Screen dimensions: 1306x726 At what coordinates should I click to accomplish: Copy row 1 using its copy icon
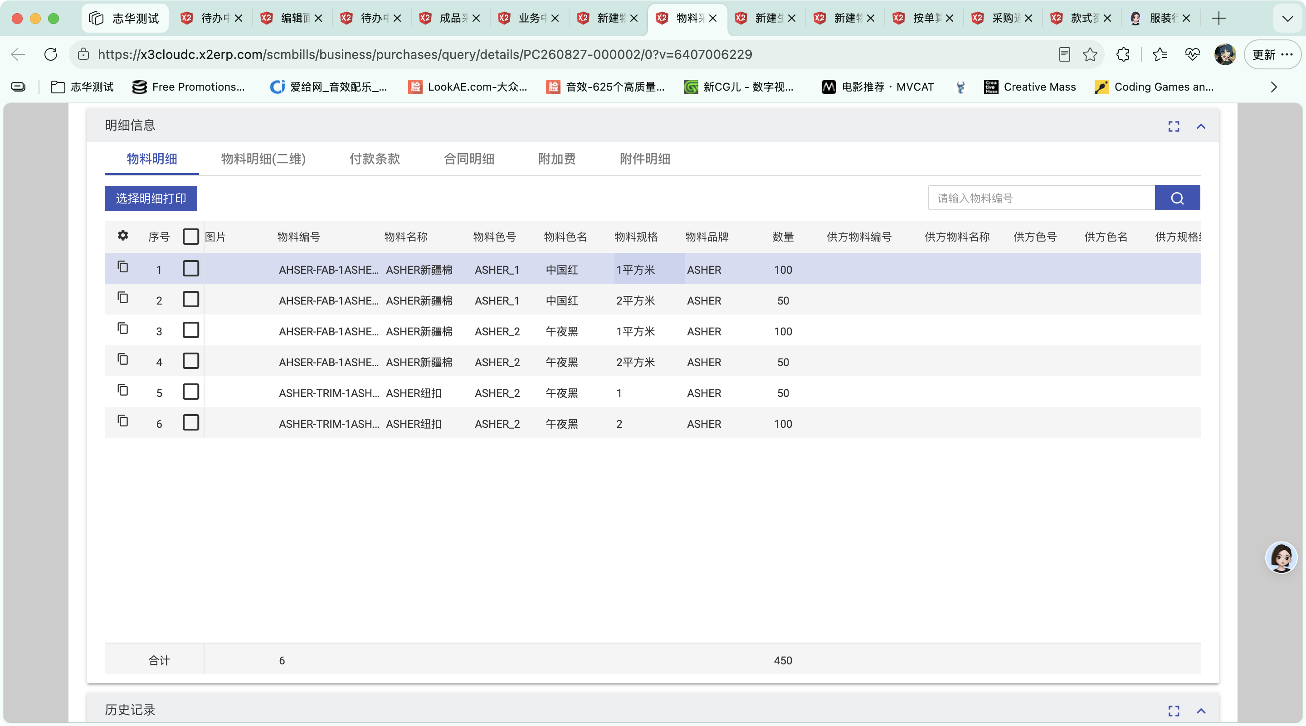pyautogui.click(x=123, y=266)
